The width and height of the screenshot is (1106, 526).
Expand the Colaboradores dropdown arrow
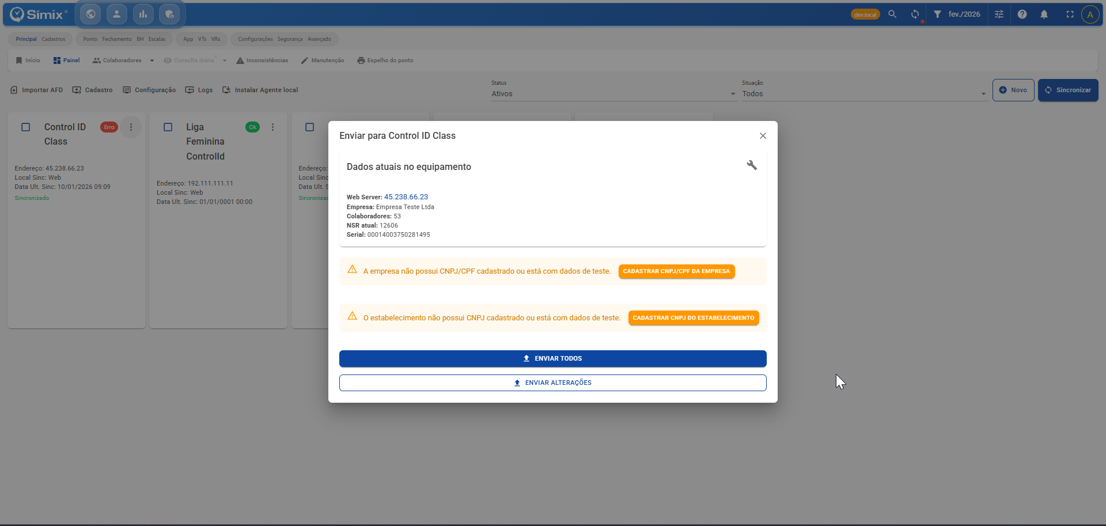[152, 60]
